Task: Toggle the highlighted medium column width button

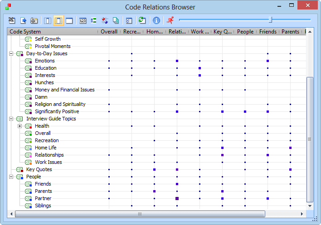Action: 58,20
